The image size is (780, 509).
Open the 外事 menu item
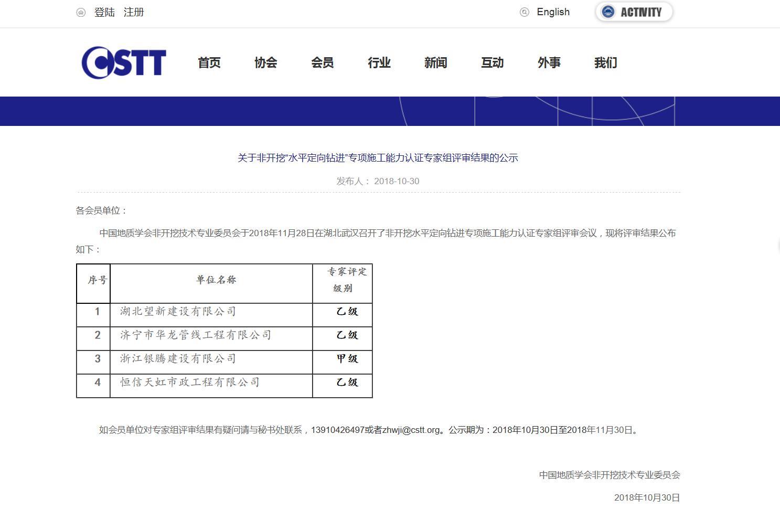click(x=549, y=63)
